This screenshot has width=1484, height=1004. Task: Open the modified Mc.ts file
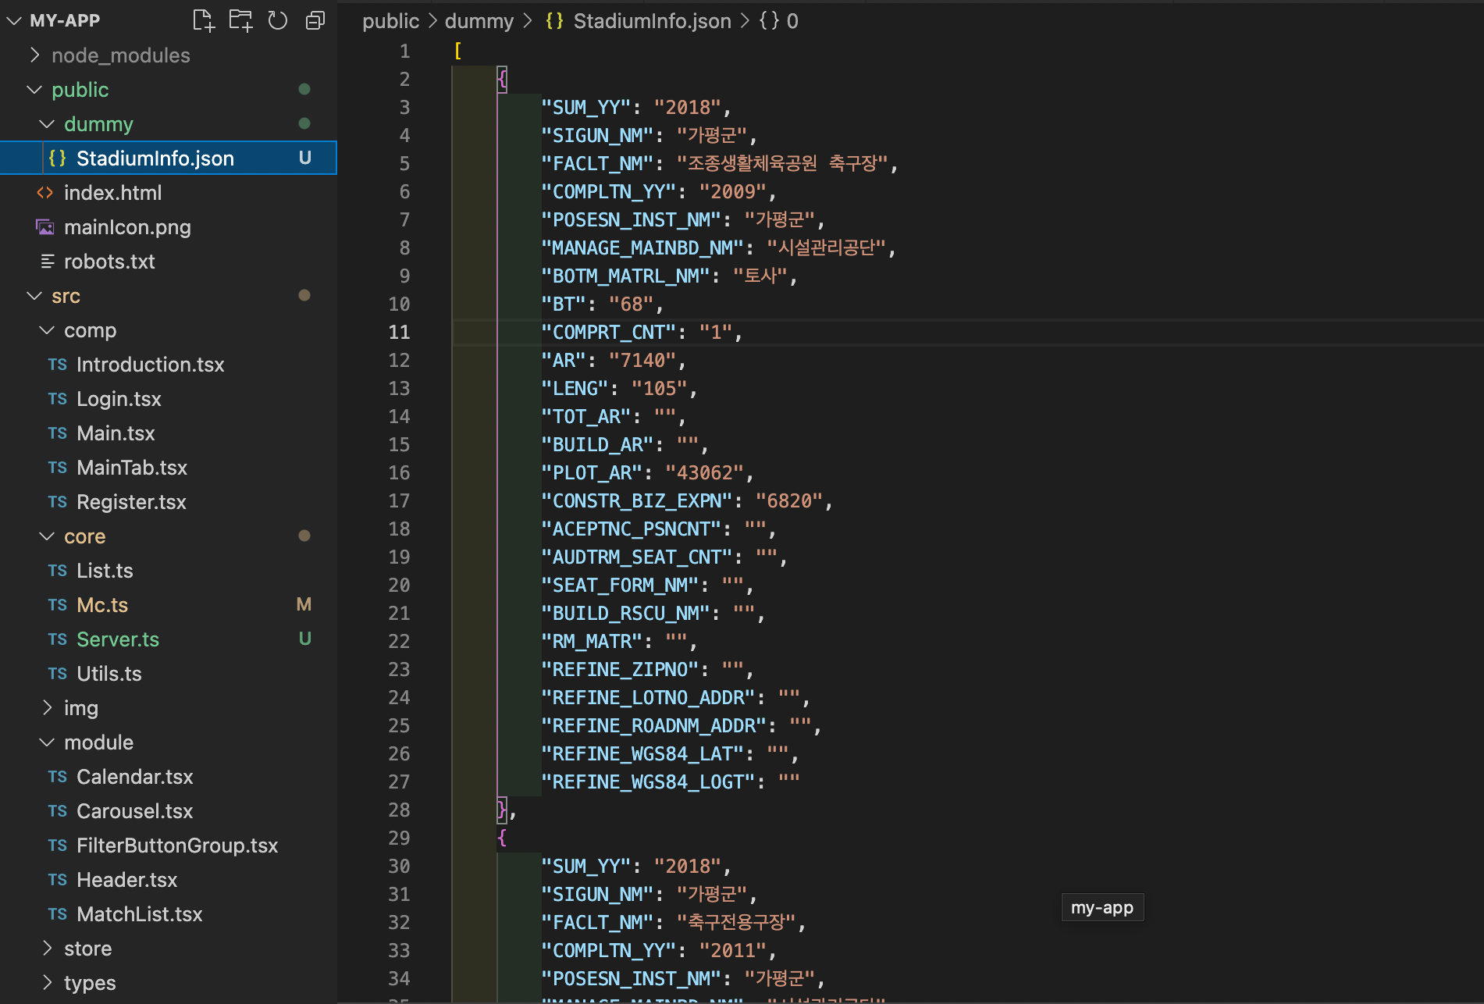tap(102, 605)
